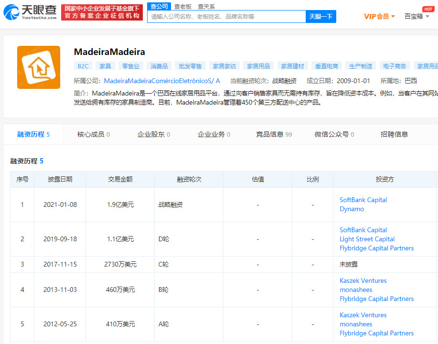Viewport: 438px width, 344px height.
Task: Open the 企业股东 tab
Action: click(154, 134)
